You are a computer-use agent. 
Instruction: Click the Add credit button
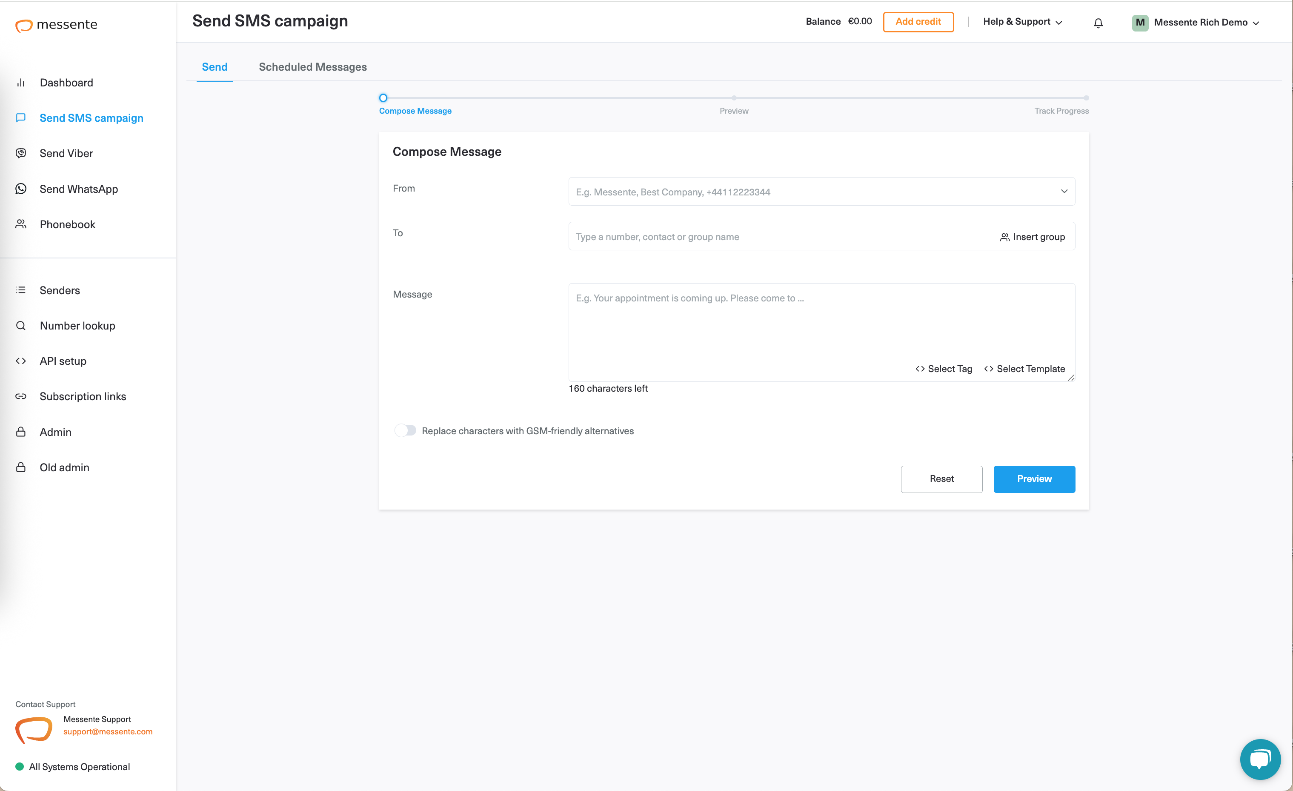(918, 22)
